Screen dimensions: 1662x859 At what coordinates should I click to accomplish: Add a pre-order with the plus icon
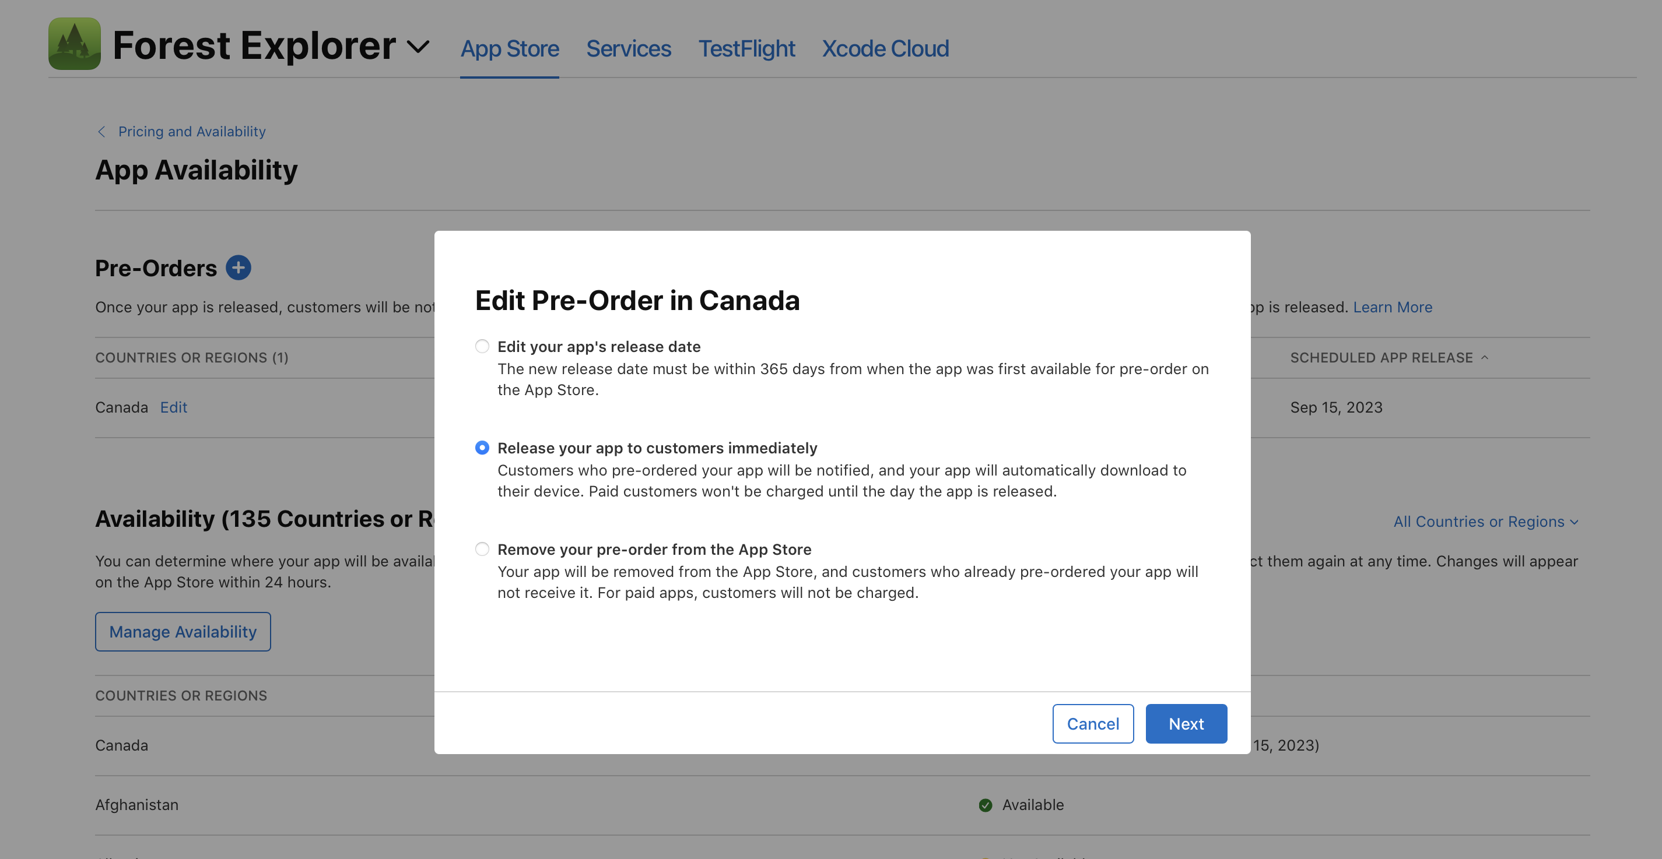(238, 267)
